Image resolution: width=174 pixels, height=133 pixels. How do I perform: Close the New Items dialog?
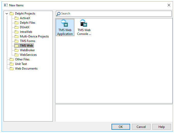(x=169, y=5)
